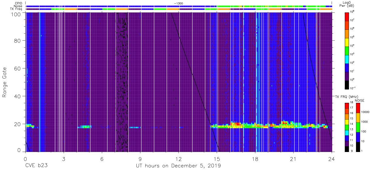Click the green segment of NOISE color bar
This screenshot has width=373, height=172.
[x=358, y=127]
